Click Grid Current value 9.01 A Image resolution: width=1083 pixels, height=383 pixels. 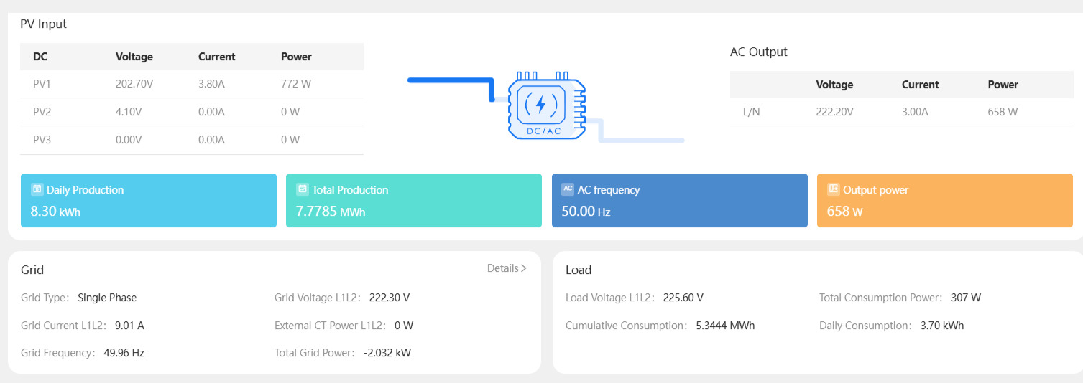[x=129, y=326]
